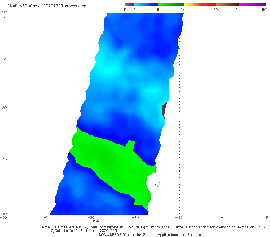Click the NOAA/NESDIS credit line
This screenshot has height=237, width=270.
[x=151, y=234]
